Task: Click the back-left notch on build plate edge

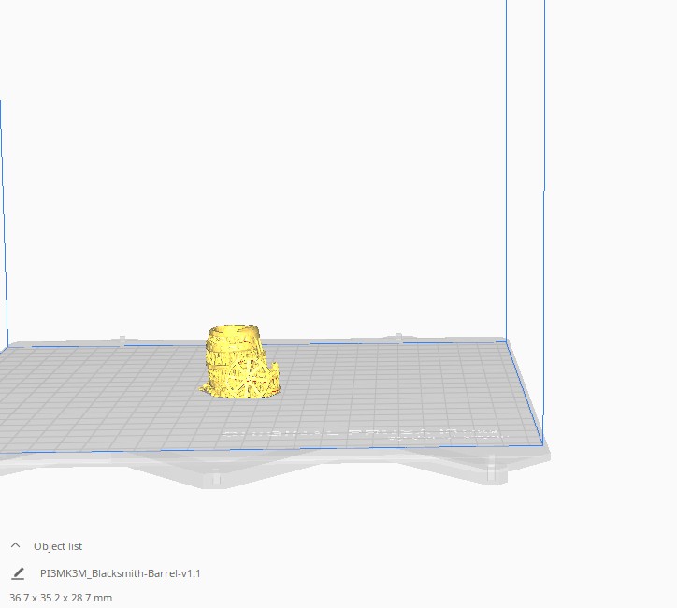Action: click(x=122, y=339)
